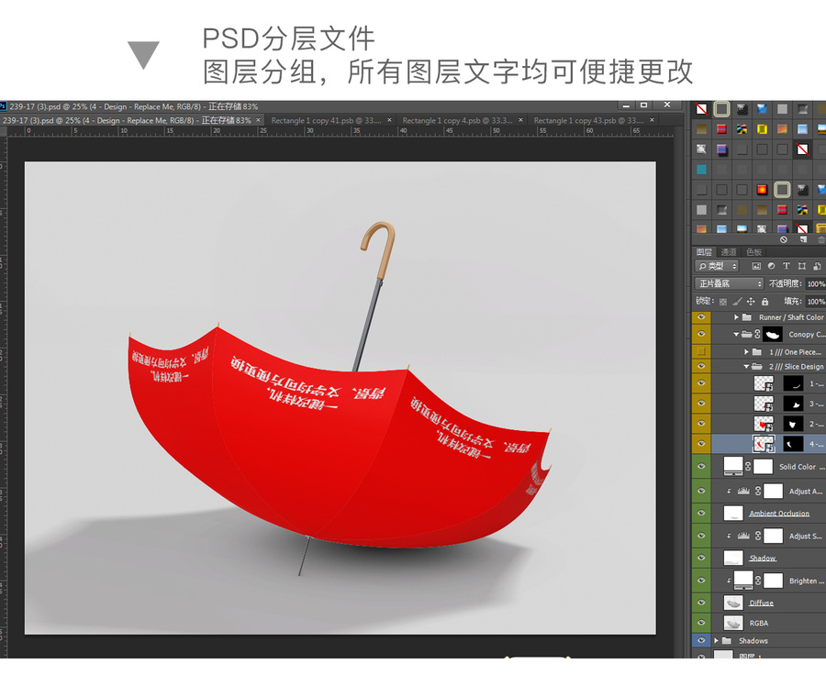
Task: Expand the 1 /// One Piece group
Action: (x=746, y=351)
